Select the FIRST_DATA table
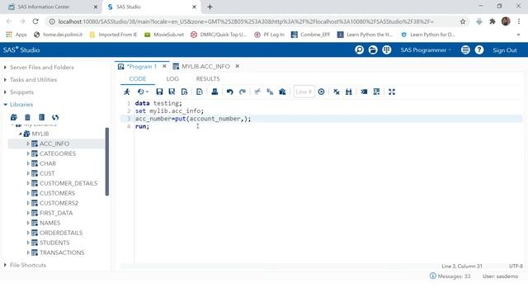This screenshot has height=297, width=528. 56,213
